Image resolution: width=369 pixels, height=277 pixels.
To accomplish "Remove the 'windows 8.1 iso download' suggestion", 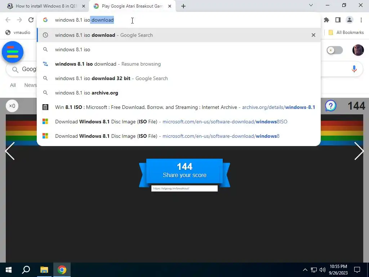I will [x=313, y=35].
